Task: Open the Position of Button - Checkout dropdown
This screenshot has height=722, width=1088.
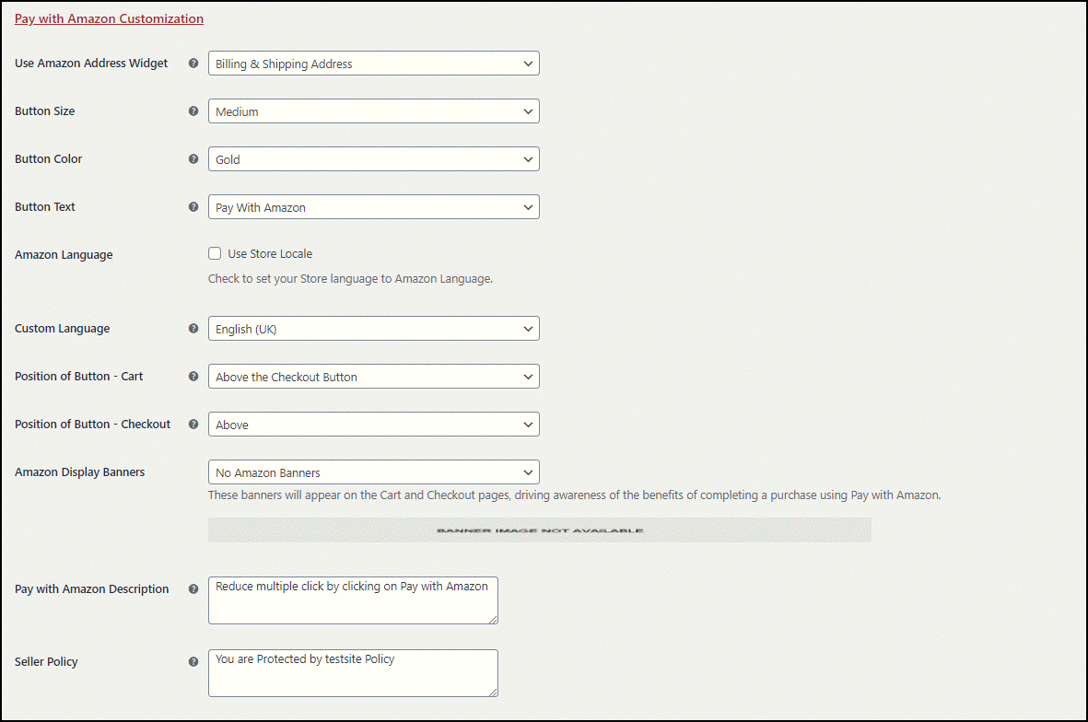Action: 374,425
